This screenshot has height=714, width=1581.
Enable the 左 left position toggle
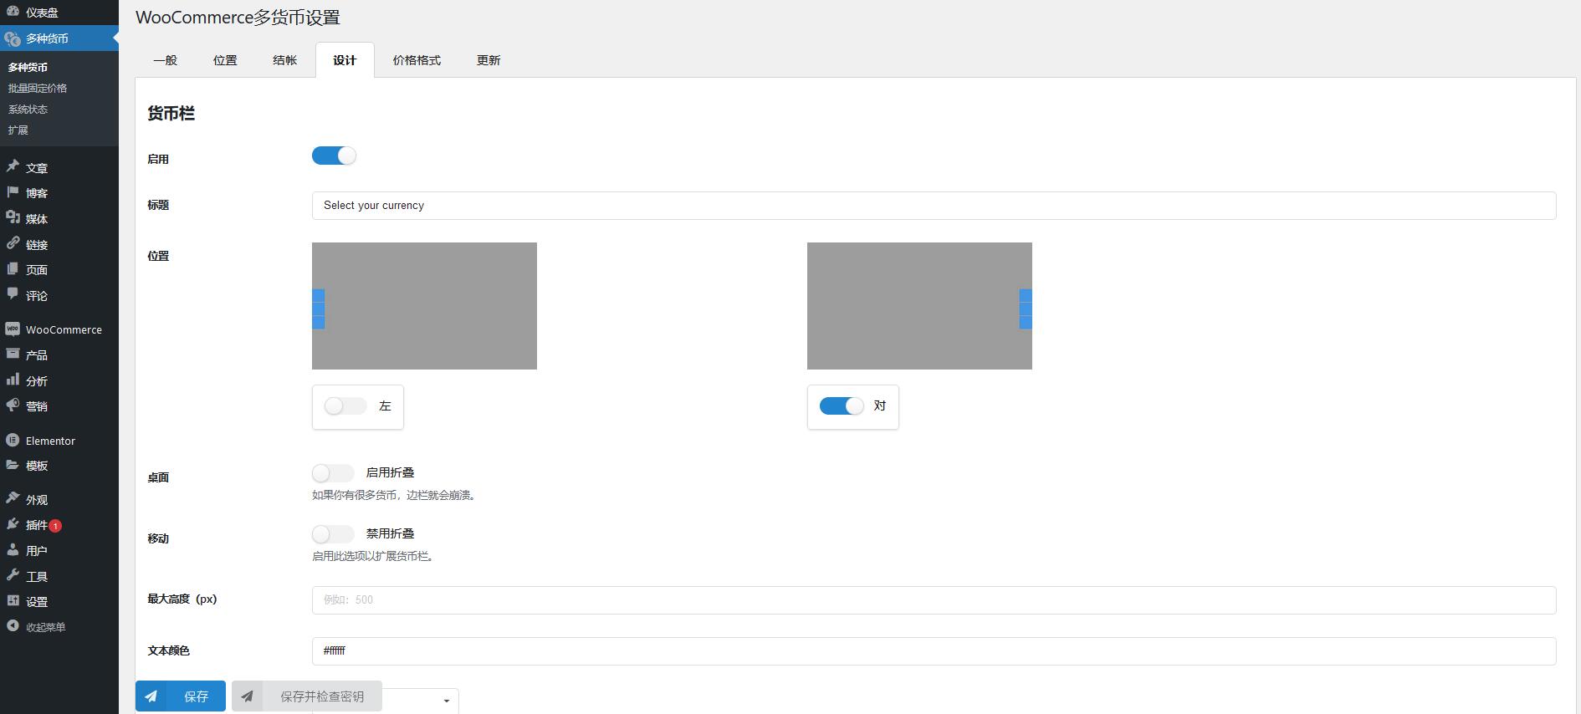click(x=345, y=406)
